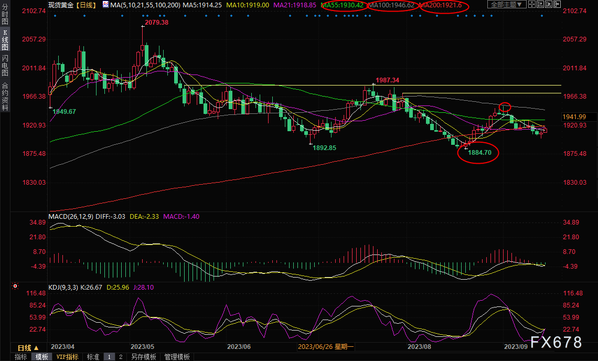Open the VIP指标 tab
The image size is (598, 361).
coord(67,357)
